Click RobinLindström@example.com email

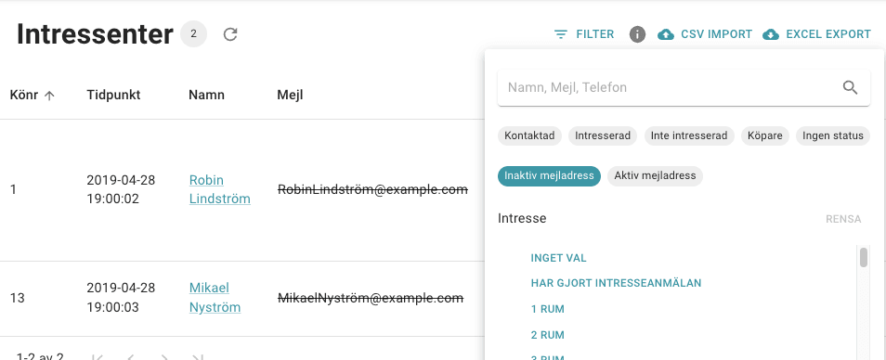pos(373,189)
